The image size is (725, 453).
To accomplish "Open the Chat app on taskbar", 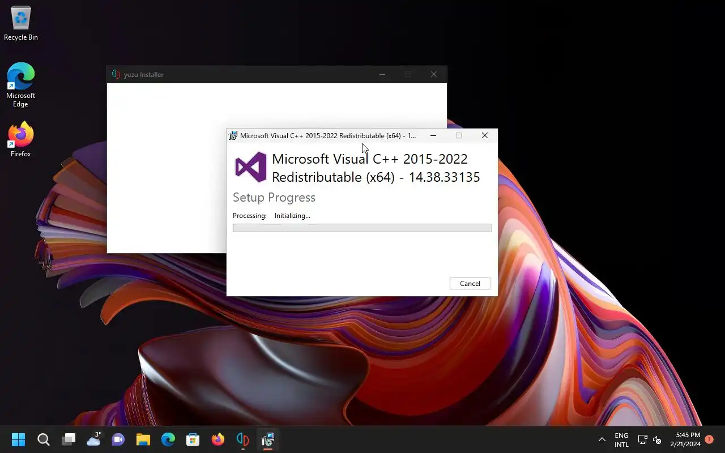I will (x=118, y=439).
